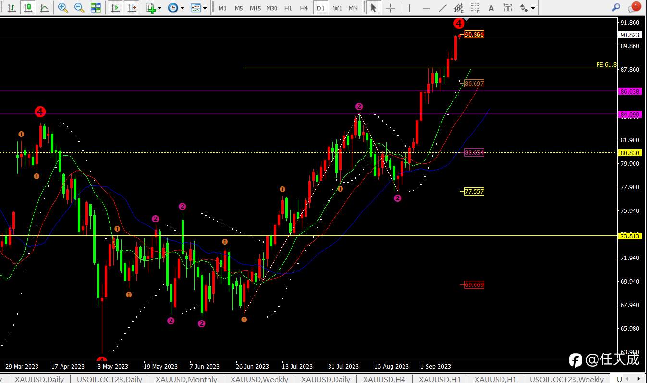Click the magenta 86.038 axis price tag
Image resolution: width=647 pixels, height=383 pixels.
tap(630, 91)
